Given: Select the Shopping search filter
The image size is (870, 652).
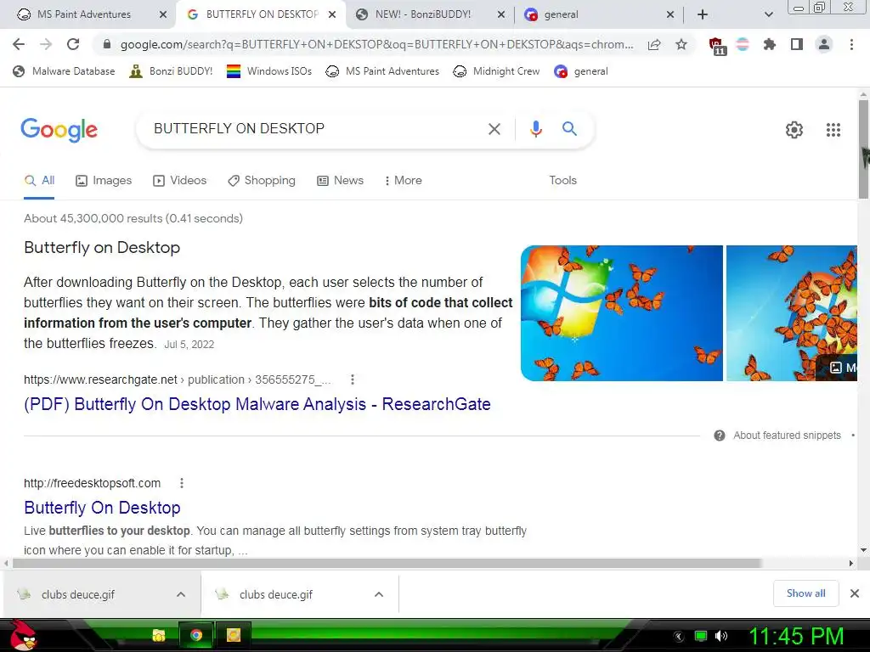Looking at the screenshot, I should click(x=262, y=181).
